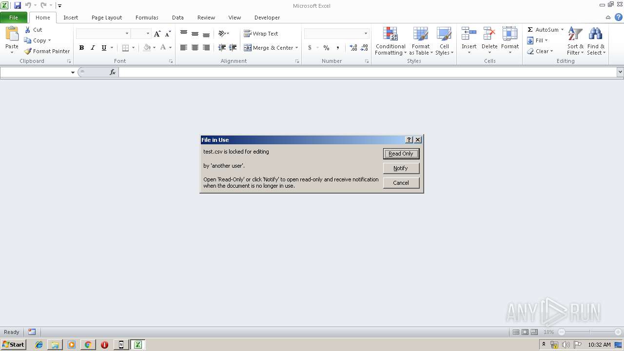The height and width of the screenshot is (351, 624).
Task: Click the Notify button
Action: point(401,168)
